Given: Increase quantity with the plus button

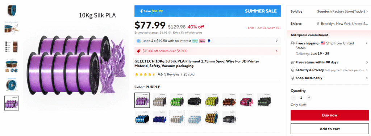Looking at the screenshot, I should pyautogui.click(x=309, y=98).
